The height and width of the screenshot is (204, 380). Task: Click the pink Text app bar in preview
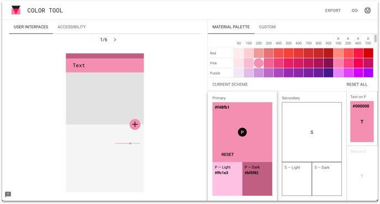pos(105,65)
